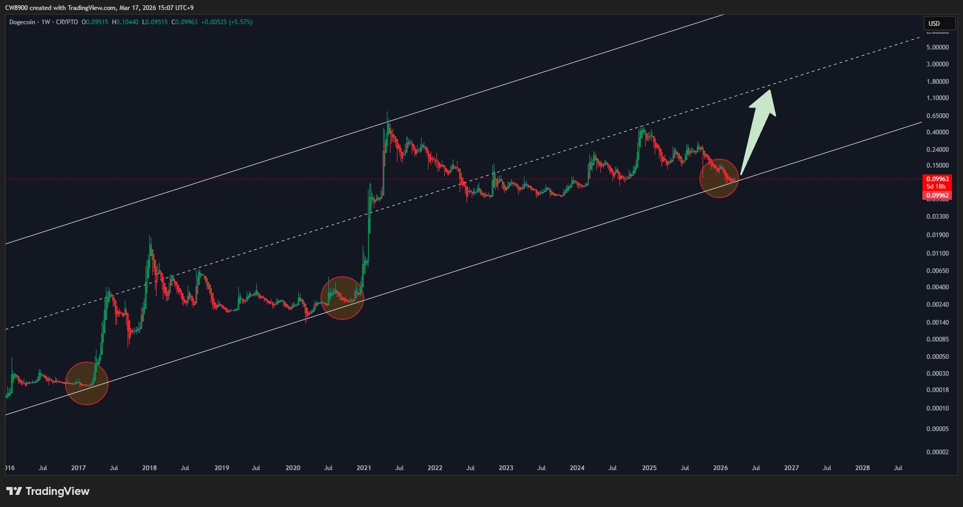
Task: Click the 0.01100 price axis label
Action: click(938, 253)
